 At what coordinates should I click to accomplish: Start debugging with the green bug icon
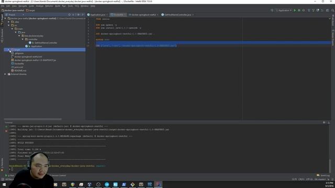[299, 10]
